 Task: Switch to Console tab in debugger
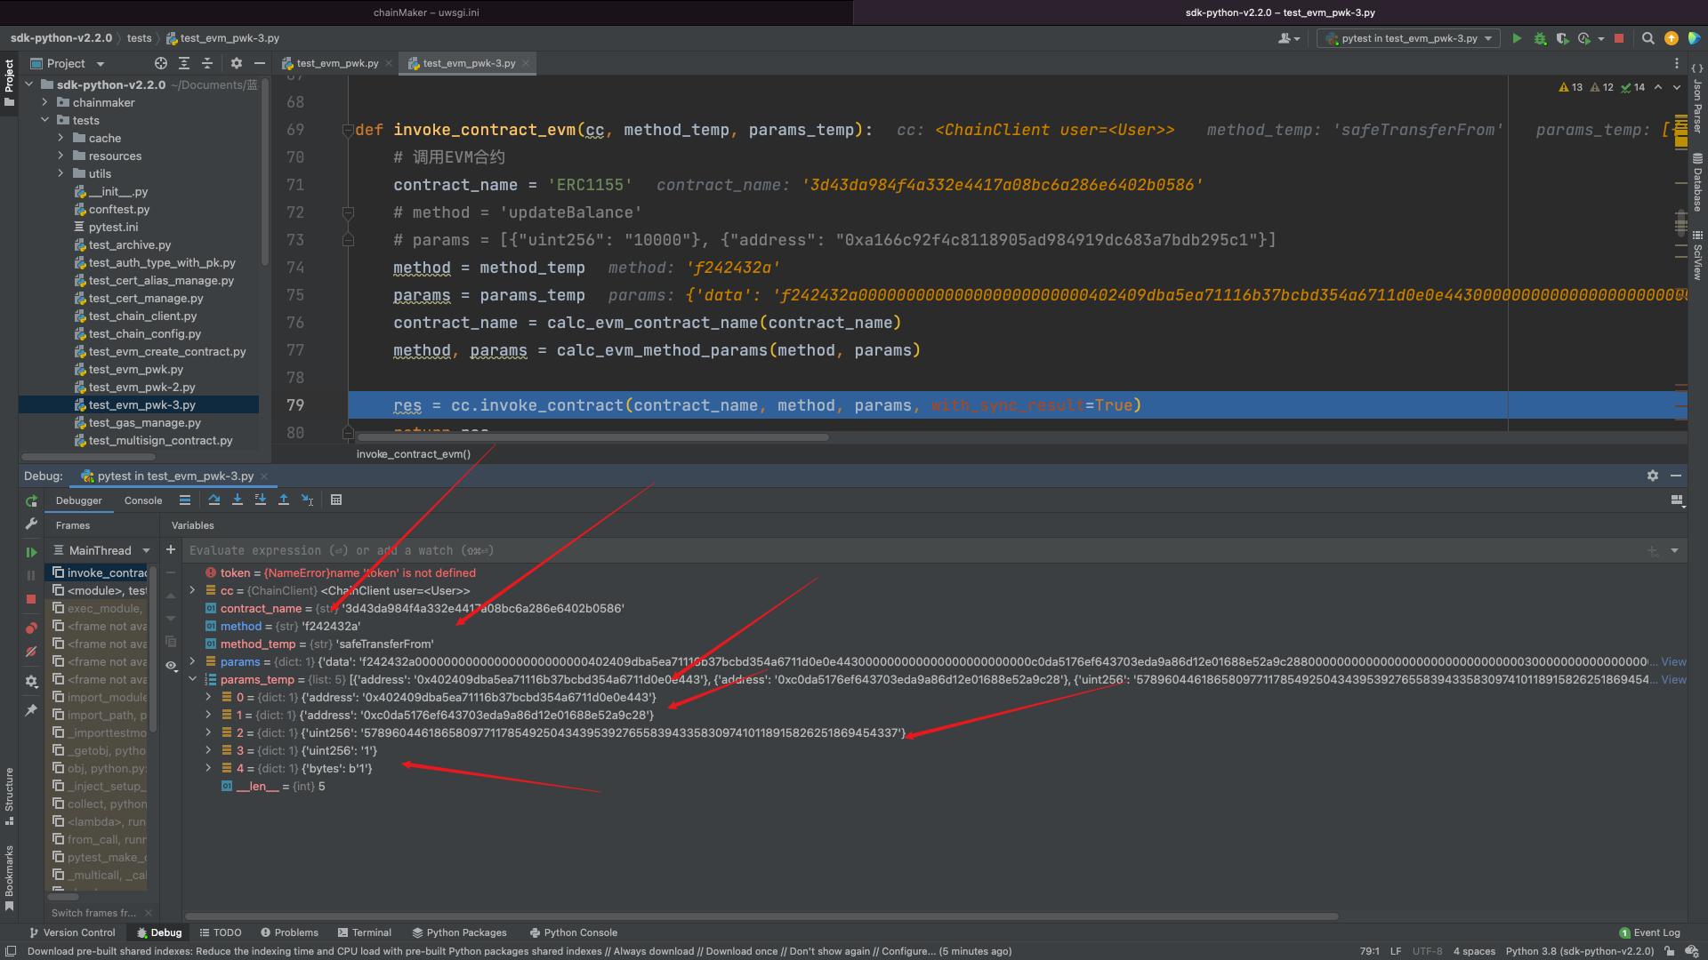[143, 500]
